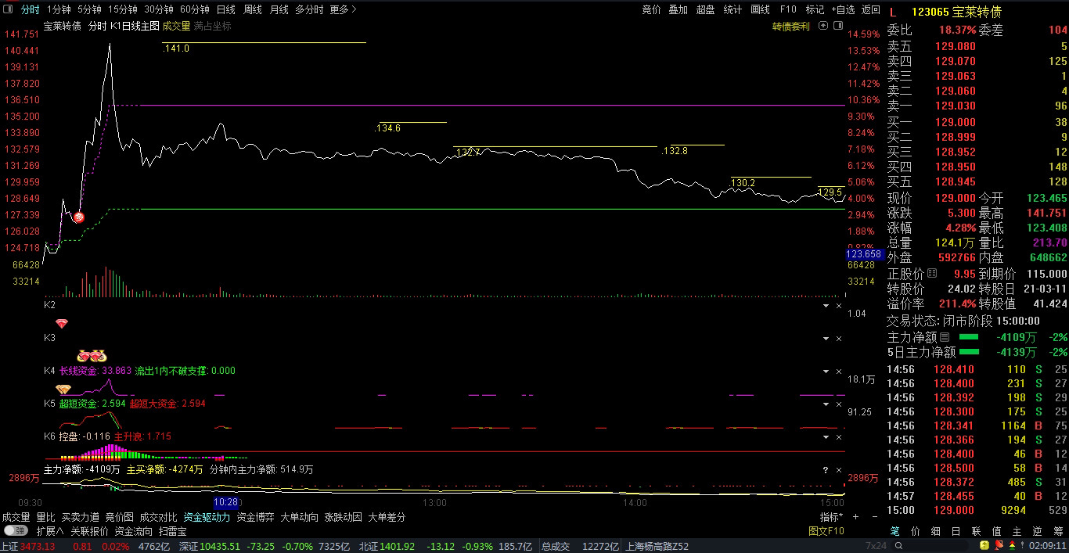Viewport: 1069px width, 553px height.
Task: Click the 123.658 price label on axis
Action: [x=864, y=254]
